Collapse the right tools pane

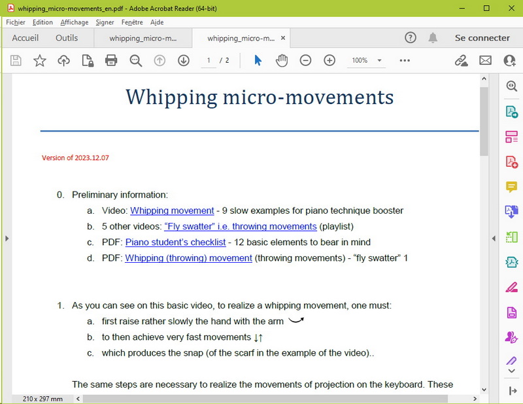click(495, 238)
